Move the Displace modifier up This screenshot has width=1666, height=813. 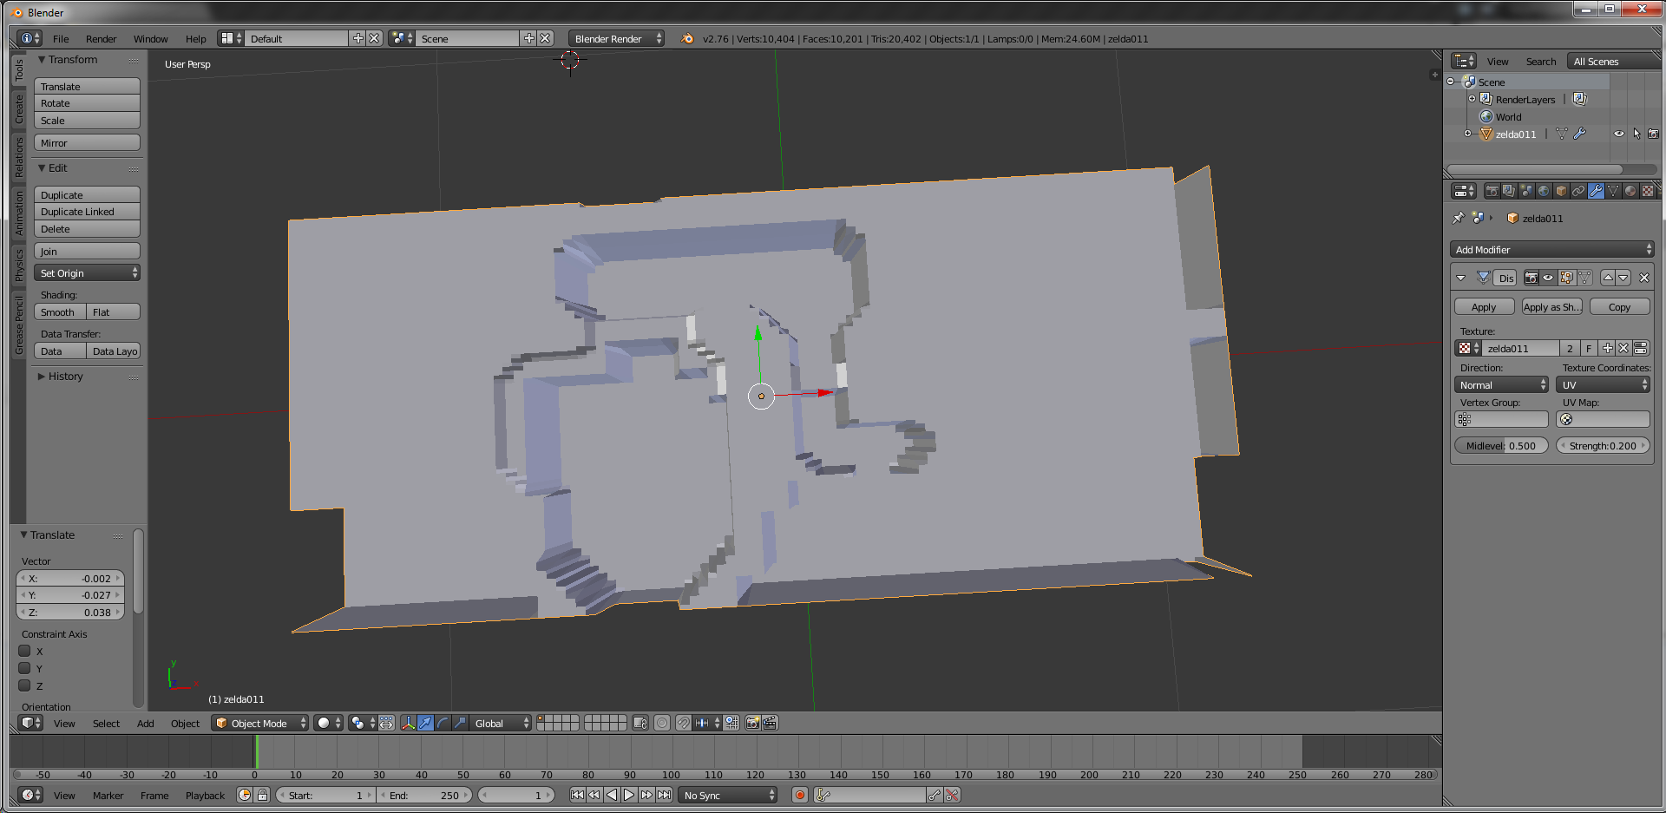pyautogui.click(x=1608, y=278)
